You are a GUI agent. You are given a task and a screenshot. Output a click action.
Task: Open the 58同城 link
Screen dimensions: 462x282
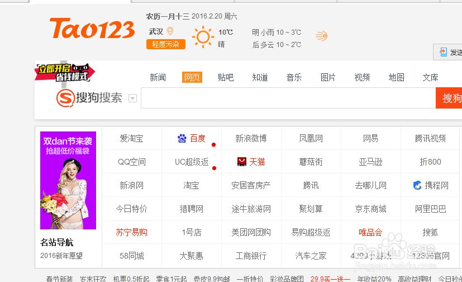[x=132, y=256]
